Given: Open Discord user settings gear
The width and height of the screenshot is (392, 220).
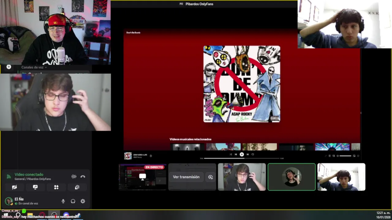Looking at the screenshot, I should (x=83, y=201).
